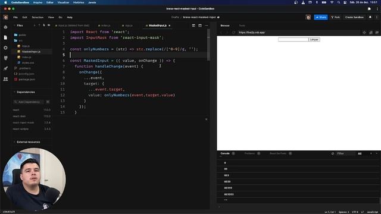Click browser preview back arrow
Screen dimensions: 381x214
tap(221, 32)
